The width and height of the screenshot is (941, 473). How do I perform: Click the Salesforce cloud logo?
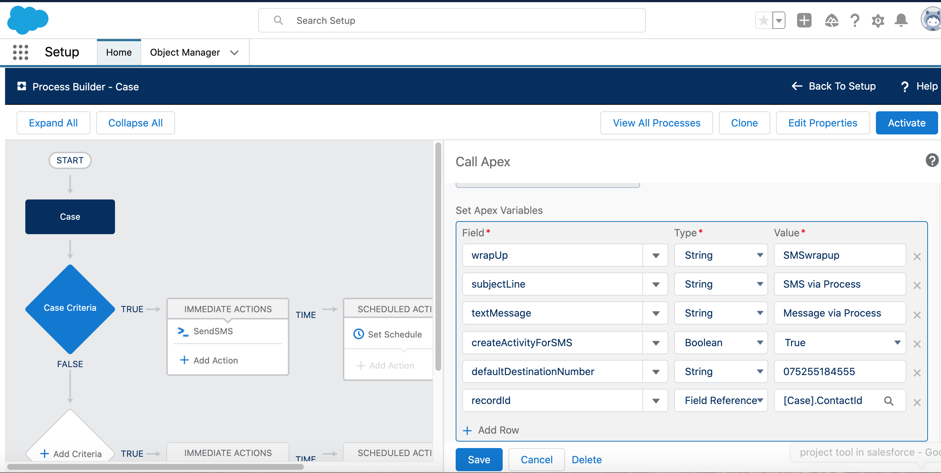pos(28,20)
